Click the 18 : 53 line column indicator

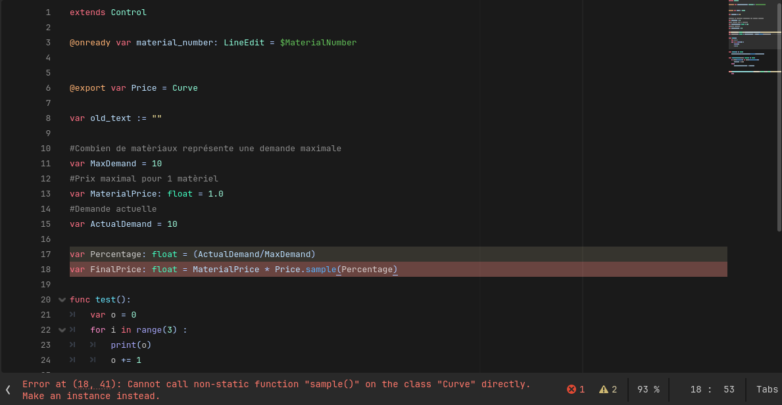point(712,389)
